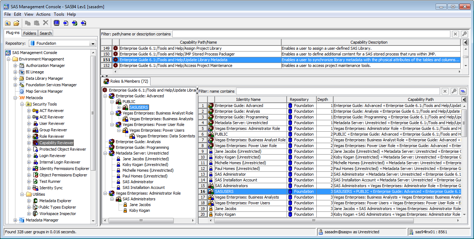Open the Tools menu

[x=59, y=14]
